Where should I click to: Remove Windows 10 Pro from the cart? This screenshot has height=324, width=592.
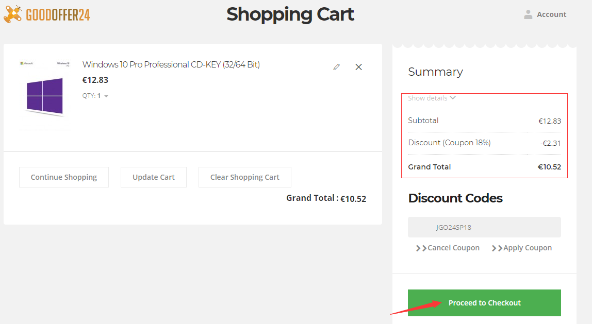click(x=359, y=67)
